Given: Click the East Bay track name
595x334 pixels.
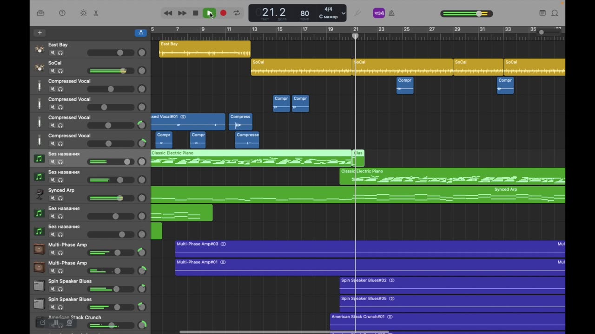Looking at the screenshot, I should 58,45.
